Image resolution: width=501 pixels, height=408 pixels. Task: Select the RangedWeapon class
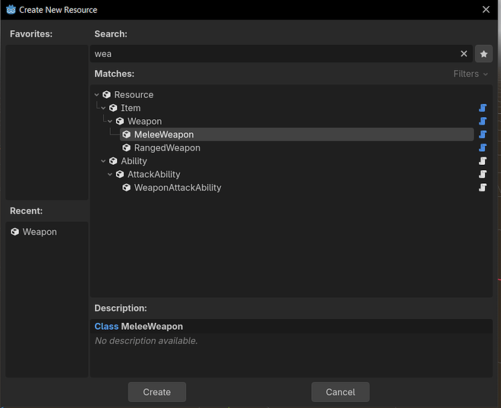coord(167,147)
